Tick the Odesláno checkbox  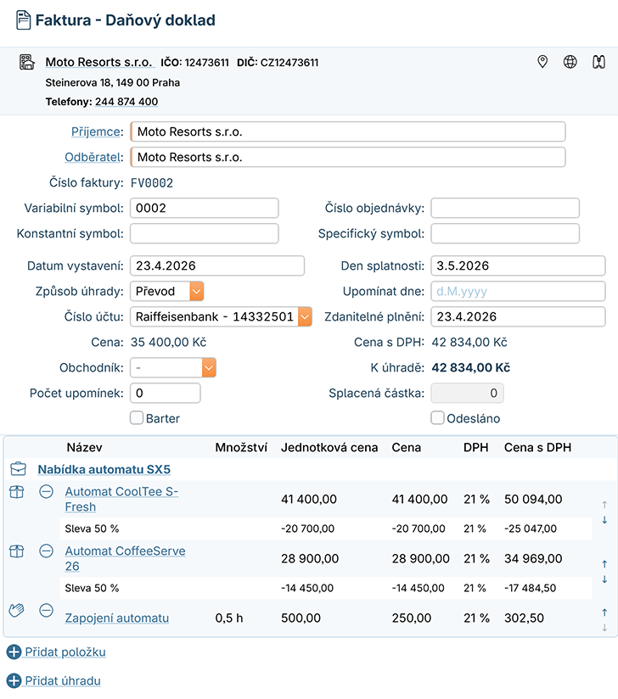(438, 417)
